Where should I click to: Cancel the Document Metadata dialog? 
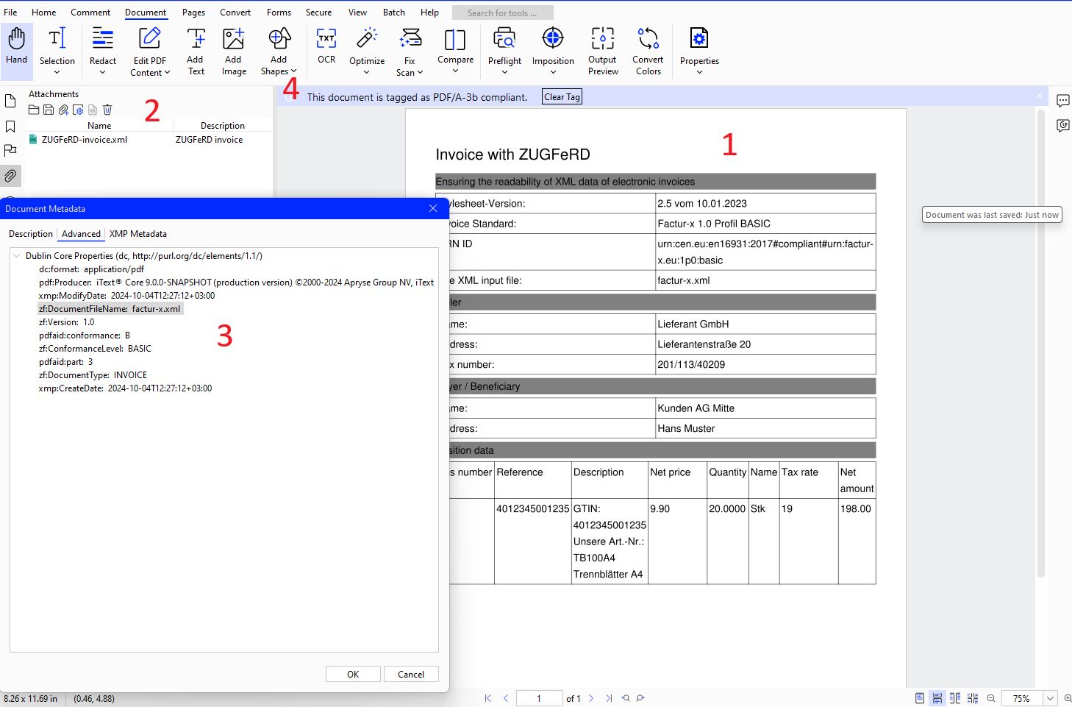(x=411, y=674)
